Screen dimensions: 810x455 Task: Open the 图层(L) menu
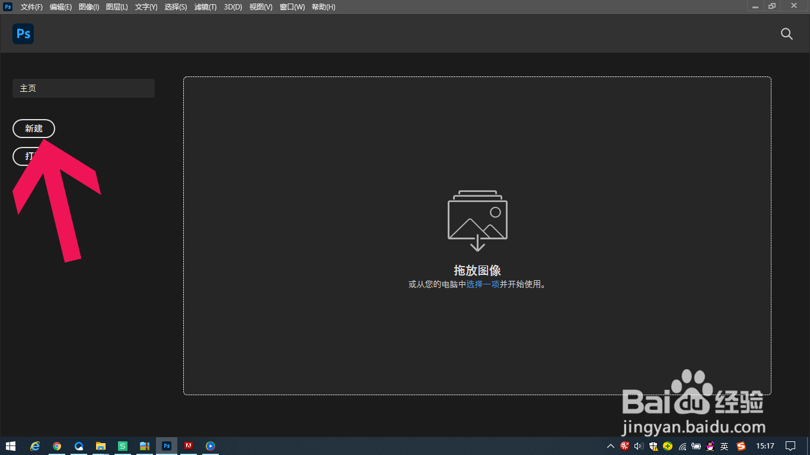click(117, 7)
